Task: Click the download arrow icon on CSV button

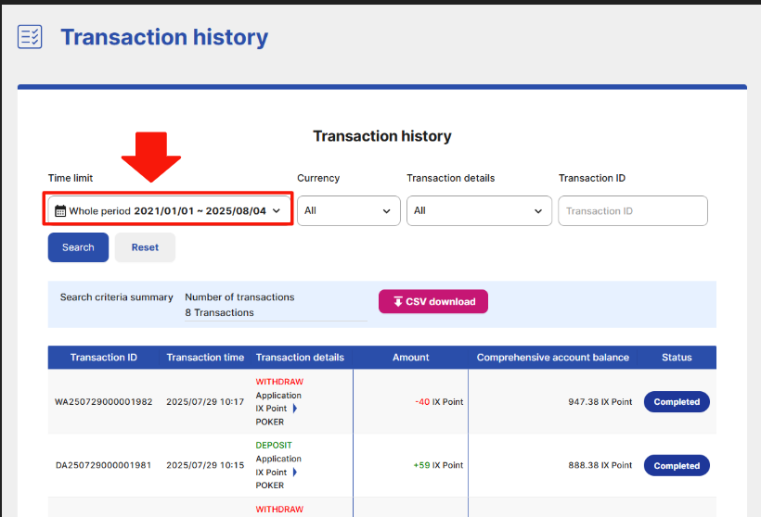Action: pyautogui.click(x=398, y=301)
